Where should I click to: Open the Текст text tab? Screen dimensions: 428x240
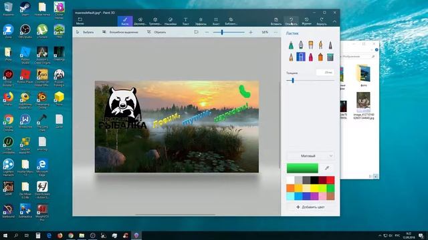(186, 21)
